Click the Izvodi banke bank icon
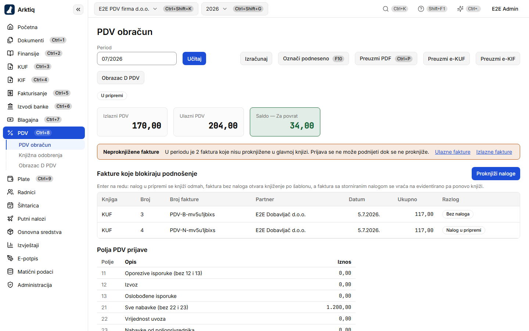Image resolution: width=529 pixels, height=331 pixels. (x=10, y=107)
